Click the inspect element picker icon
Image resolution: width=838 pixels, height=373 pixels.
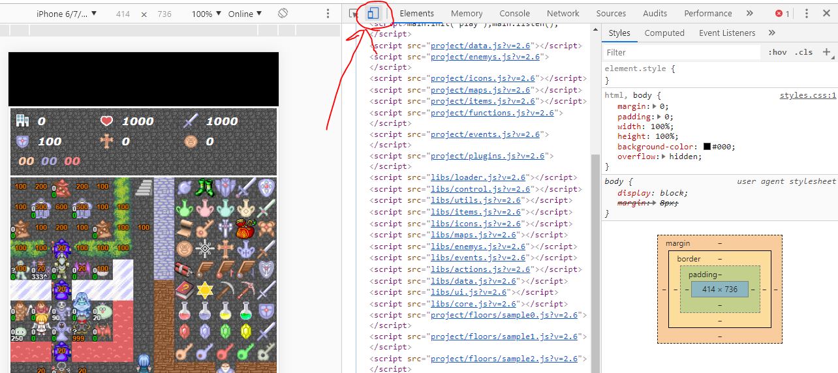pyautogui.click(x=354, y=13)
